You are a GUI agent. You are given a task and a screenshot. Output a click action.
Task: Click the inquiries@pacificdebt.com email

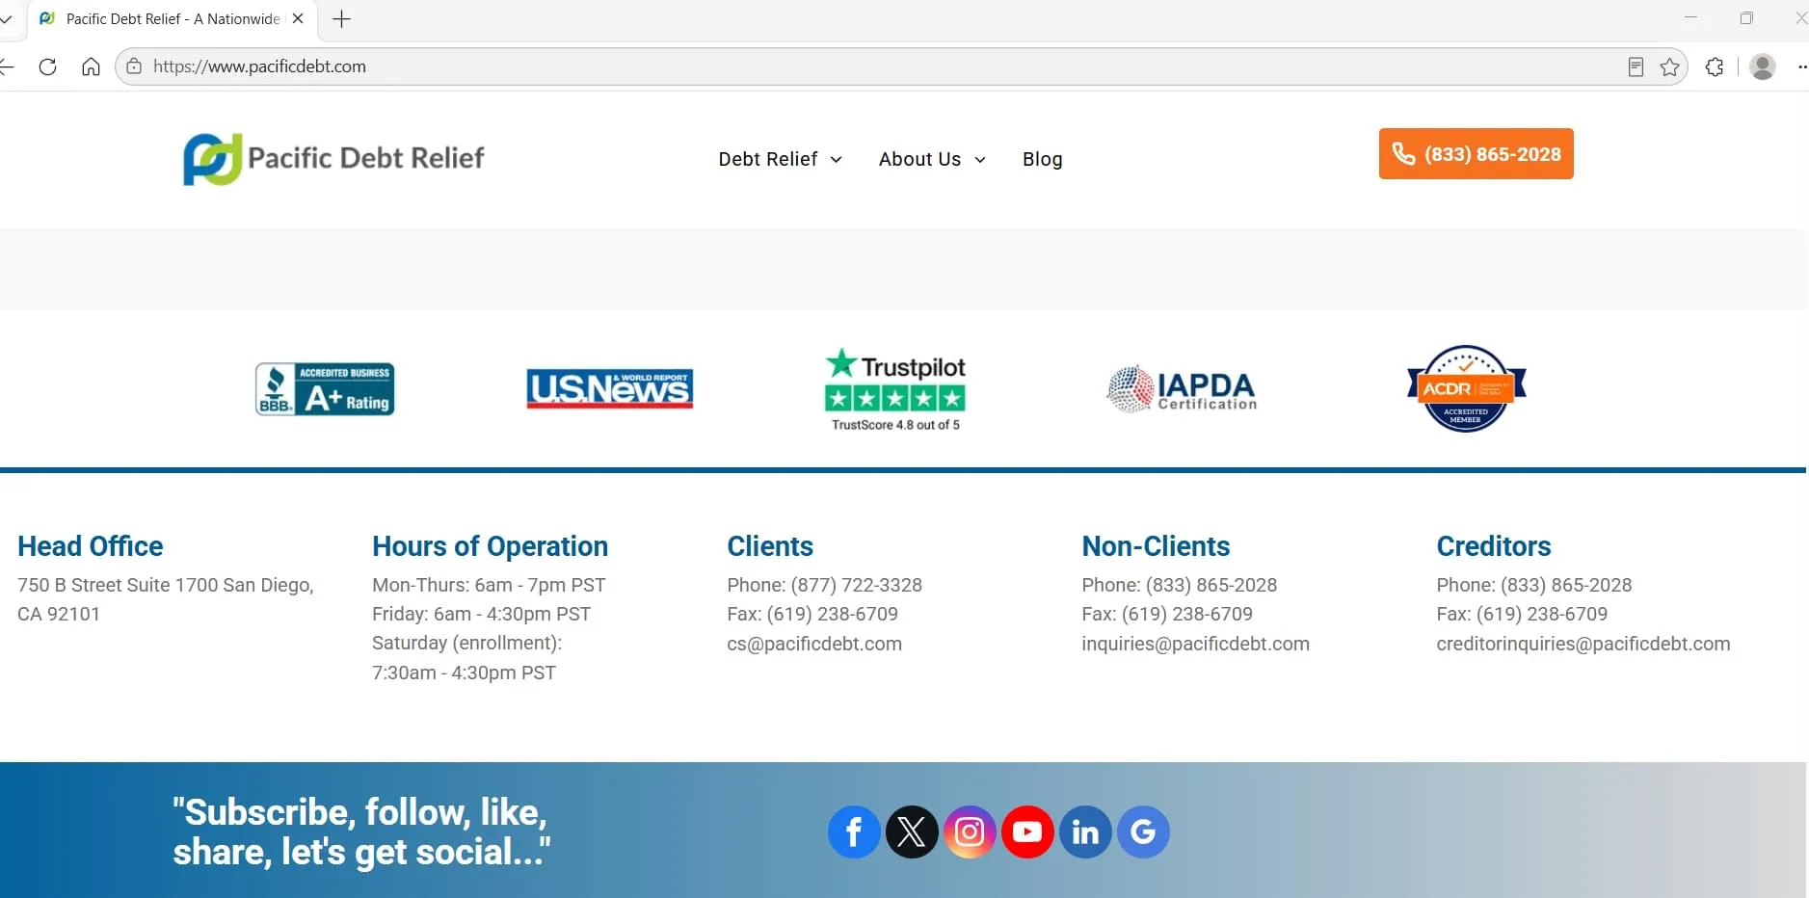coord(1195,644)
